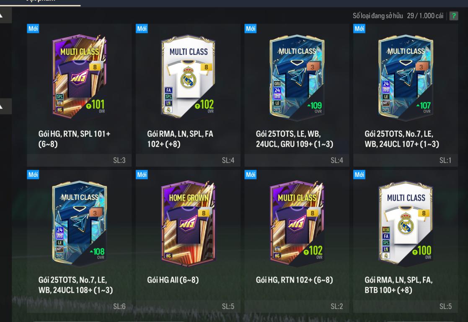Open the Home Grown HG All pack
Screen dimensions: 468x322
coord(188,241)
